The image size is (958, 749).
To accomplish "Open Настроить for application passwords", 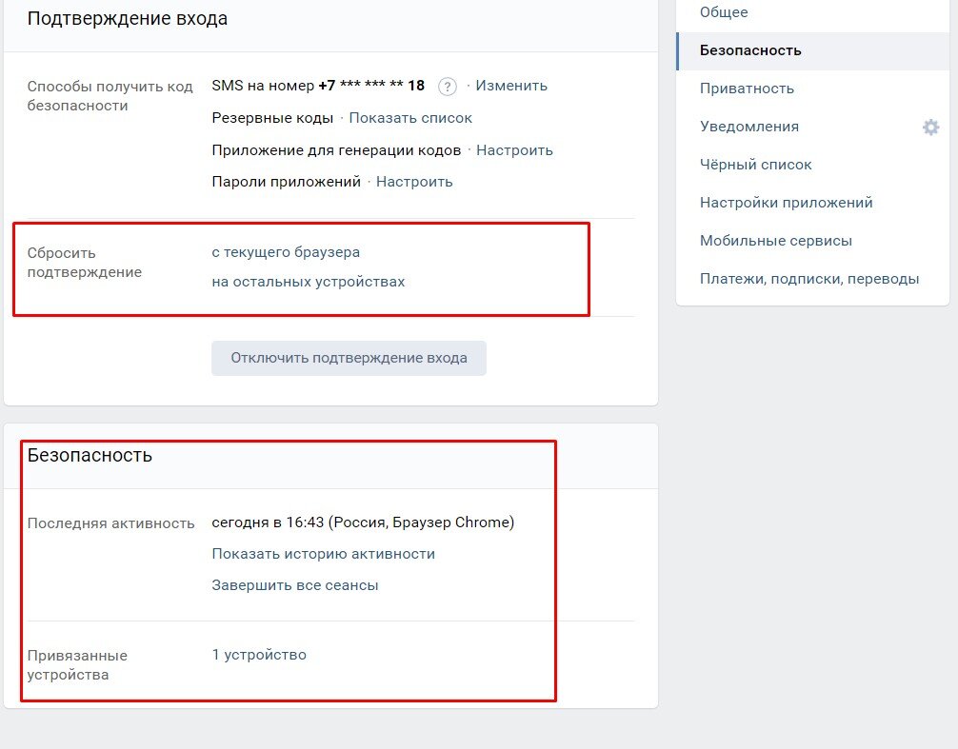I will [414, 181].
